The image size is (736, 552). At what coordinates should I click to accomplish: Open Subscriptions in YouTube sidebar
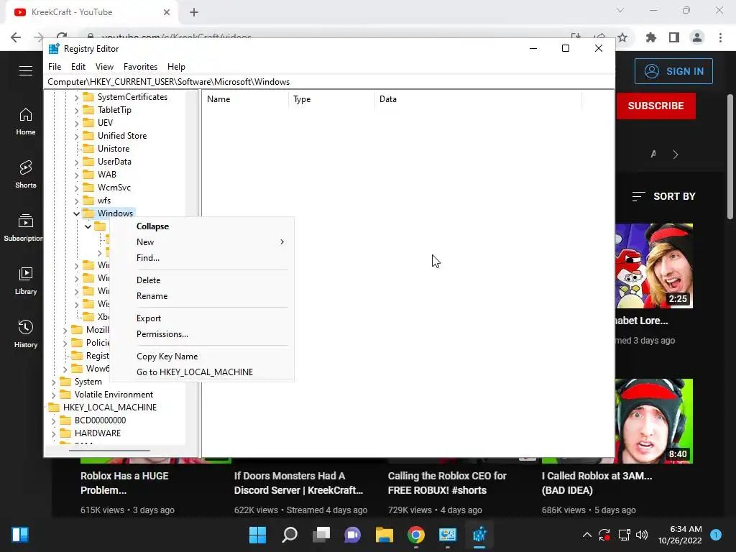pyautogui.click(x=24, y=227)
